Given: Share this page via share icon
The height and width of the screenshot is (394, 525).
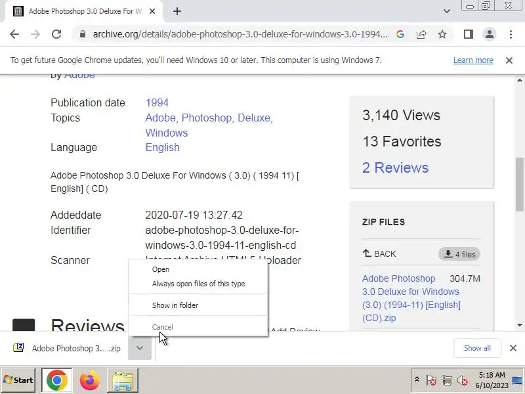Looking at the screenshot, I should 421,34.
